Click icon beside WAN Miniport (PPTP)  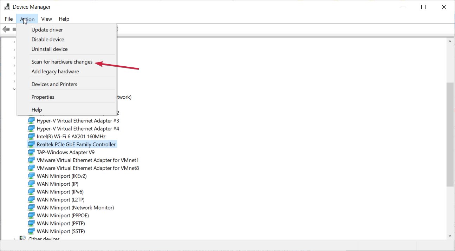click(31, 223)
